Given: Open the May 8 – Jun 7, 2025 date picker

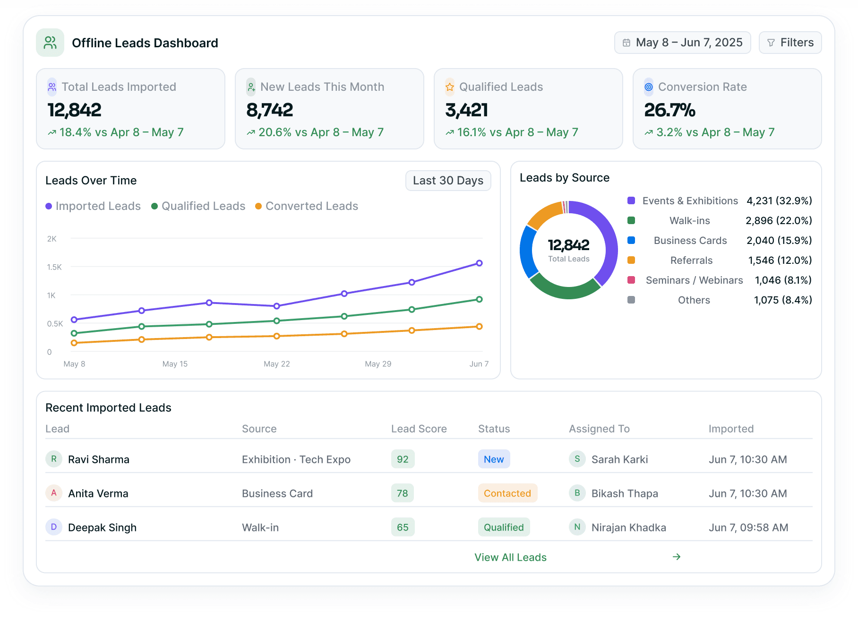Looking at the screenshot, I should click(x=683, y=43).
